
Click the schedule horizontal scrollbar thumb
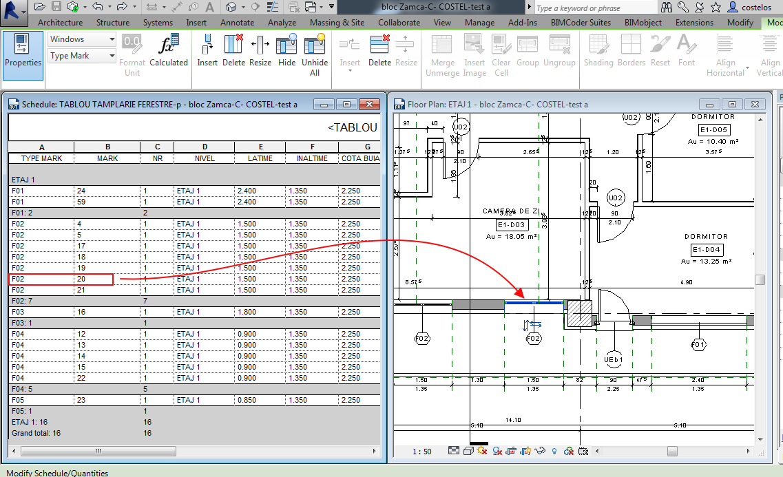click(x=98, y=451)
